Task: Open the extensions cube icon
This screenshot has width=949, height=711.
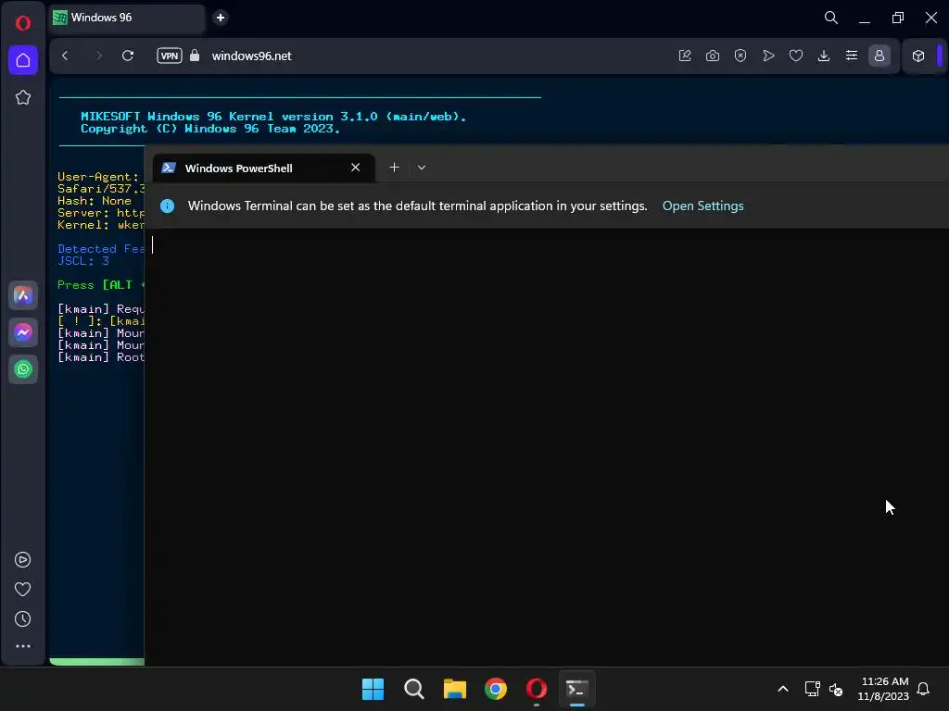Action: coord(918,56)
